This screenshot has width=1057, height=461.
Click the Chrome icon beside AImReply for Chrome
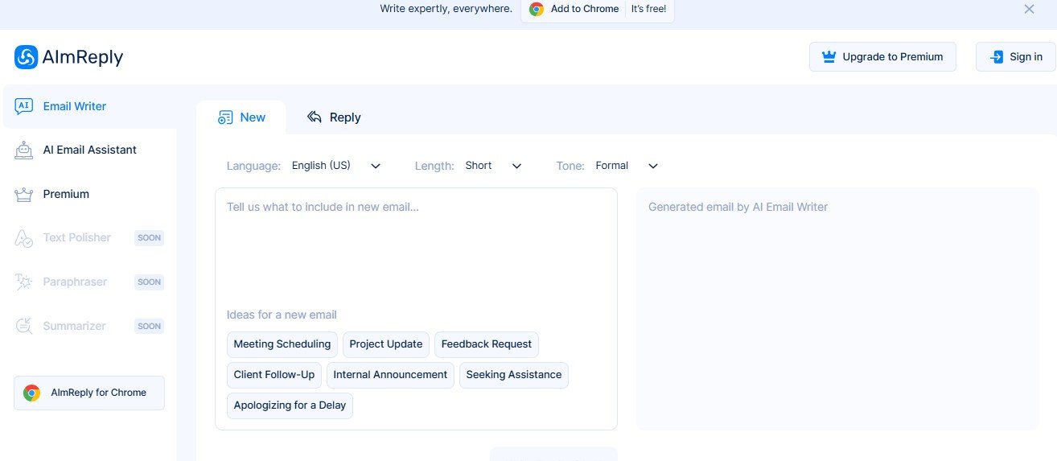pos(32,393)
